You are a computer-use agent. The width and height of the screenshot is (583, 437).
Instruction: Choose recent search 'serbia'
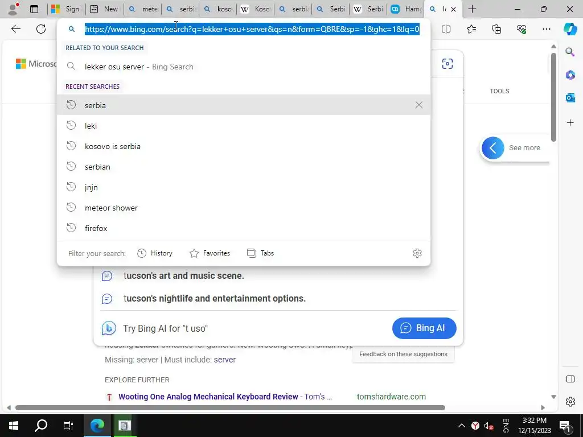coord(244,105)
